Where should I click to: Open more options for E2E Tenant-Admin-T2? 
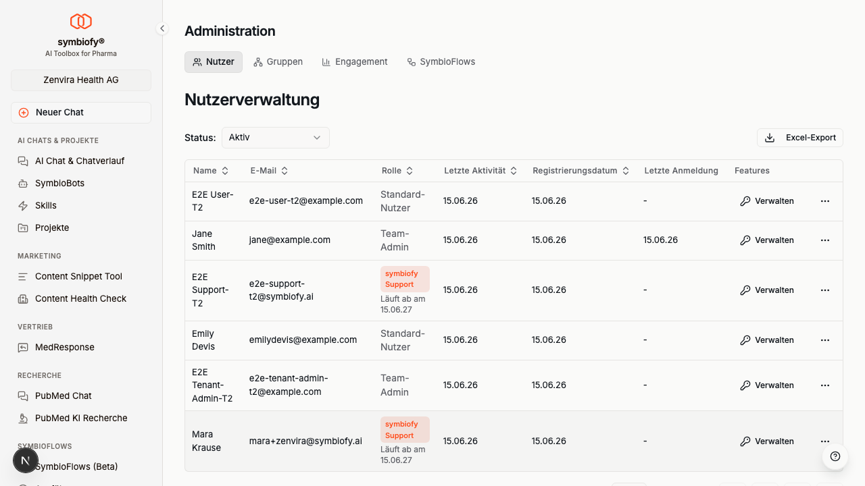tap(825, 385)
